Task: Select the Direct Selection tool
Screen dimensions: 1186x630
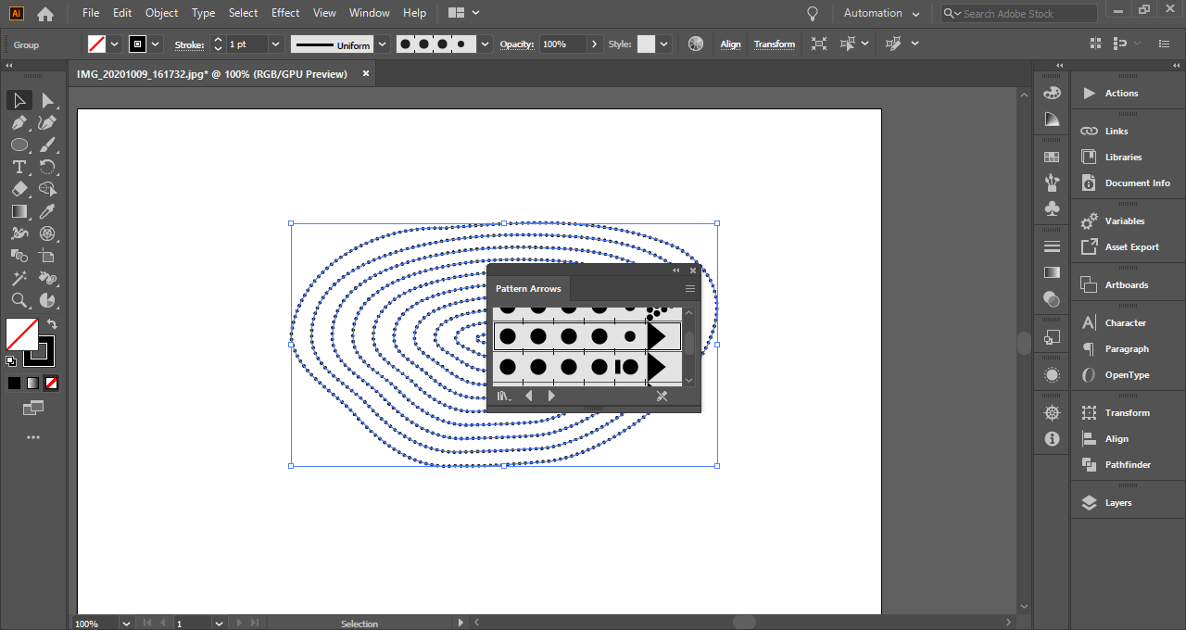Action: coord(47,100)
